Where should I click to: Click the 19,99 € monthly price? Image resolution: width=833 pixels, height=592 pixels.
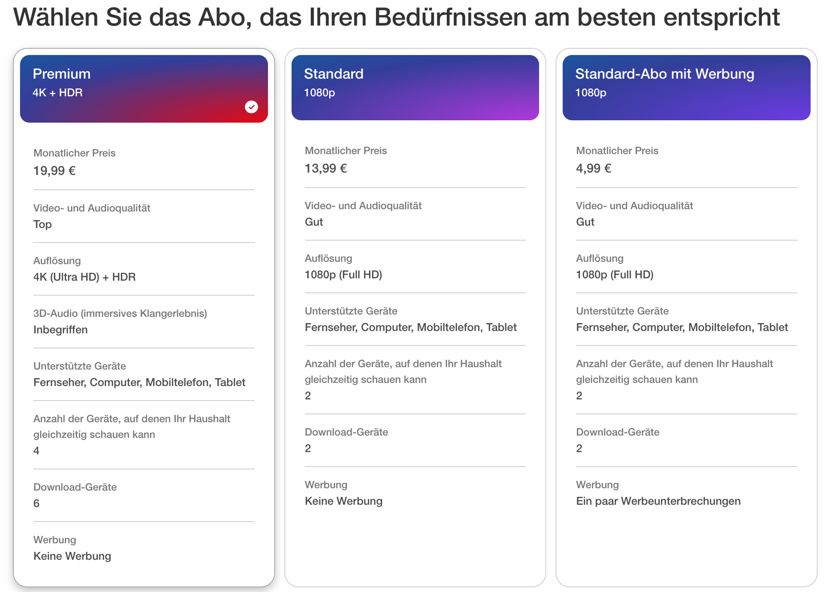click(x=54, y=171)
